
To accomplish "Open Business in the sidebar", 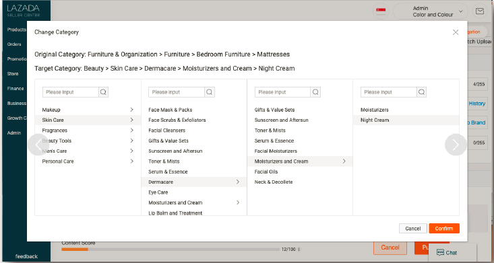I will 17,103.
